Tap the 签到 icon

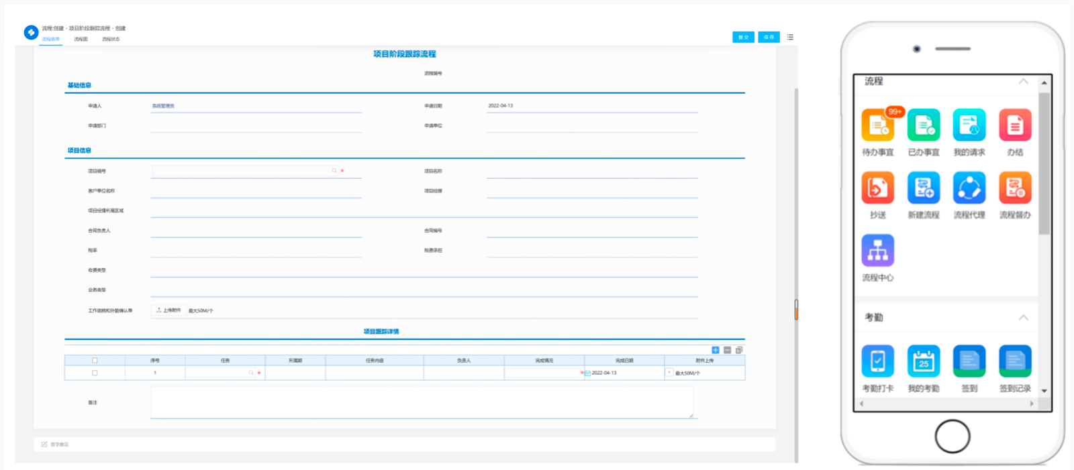[969, 361]
